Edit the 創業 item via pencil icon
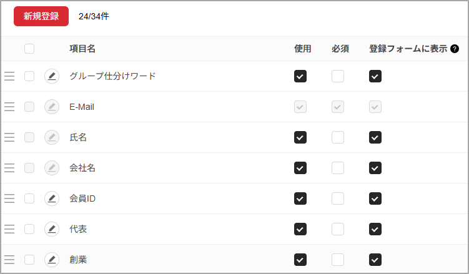The height and width of the screenshot is (274, 469). tap(52, 259)
